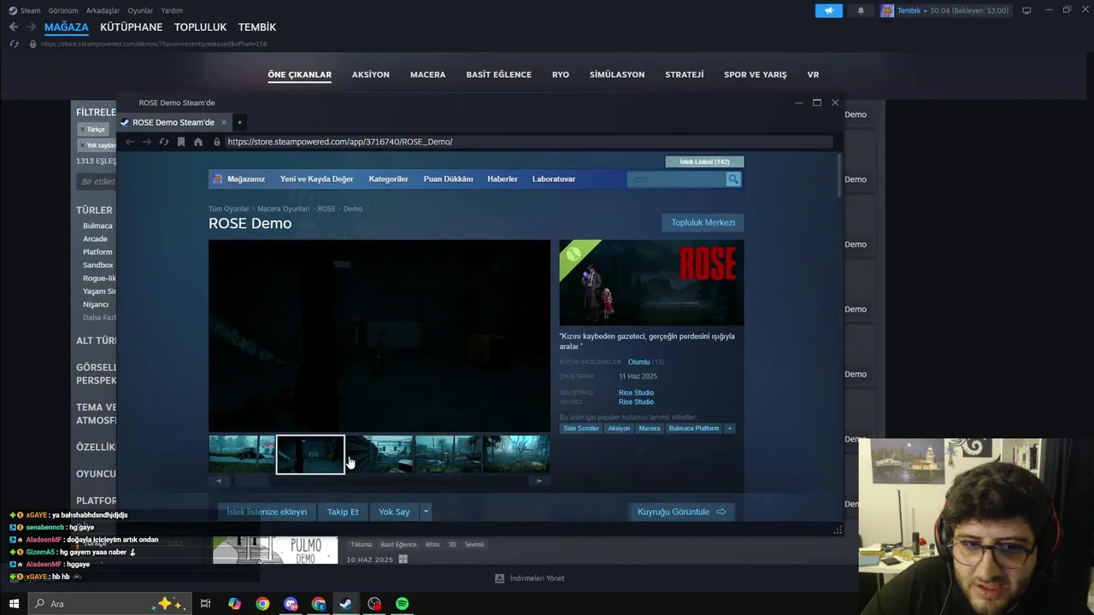Open the Arkadaşlar menu
The height and width of the screenshot is (615, 1094).
coord(103,10)
